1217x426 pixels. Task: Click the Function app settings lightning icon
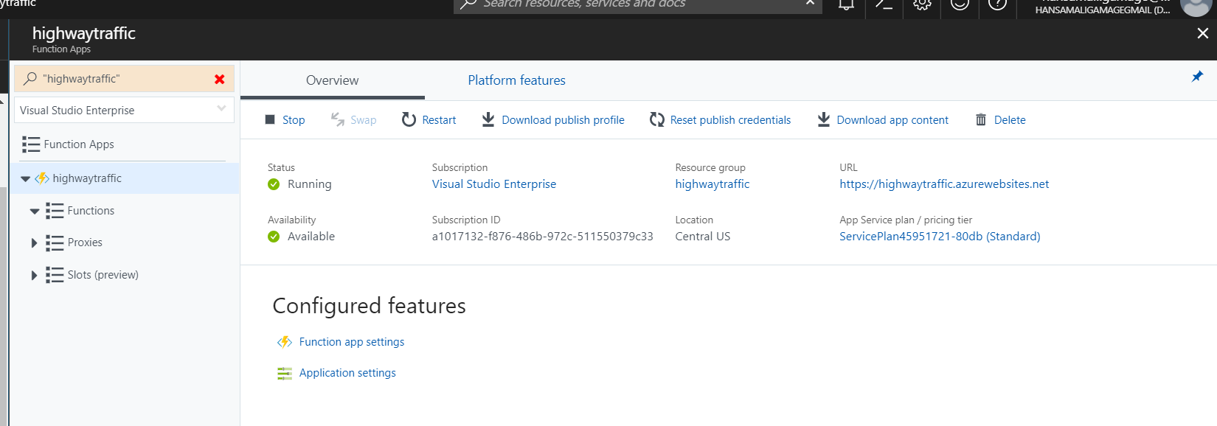coord(284,342)
